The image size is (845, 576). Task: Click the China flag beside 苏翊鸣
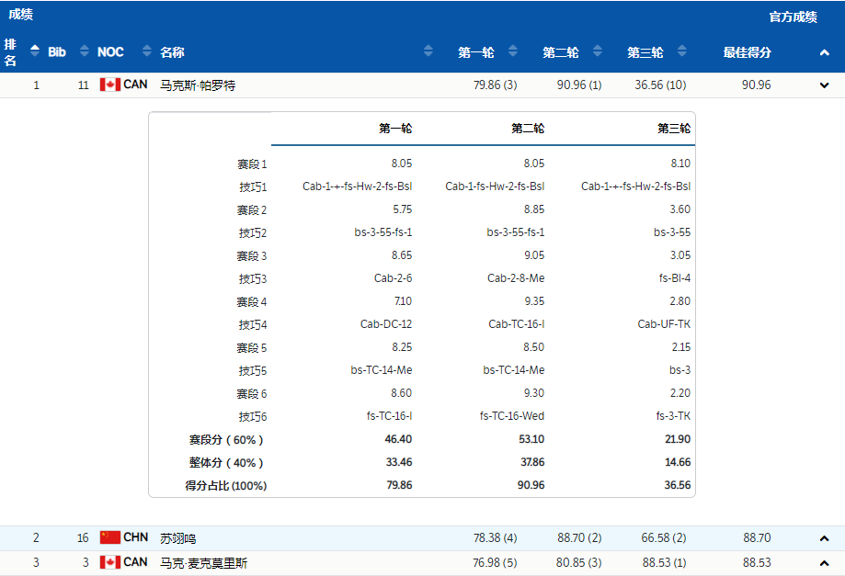pyautogui.click(x=110, y=537)
